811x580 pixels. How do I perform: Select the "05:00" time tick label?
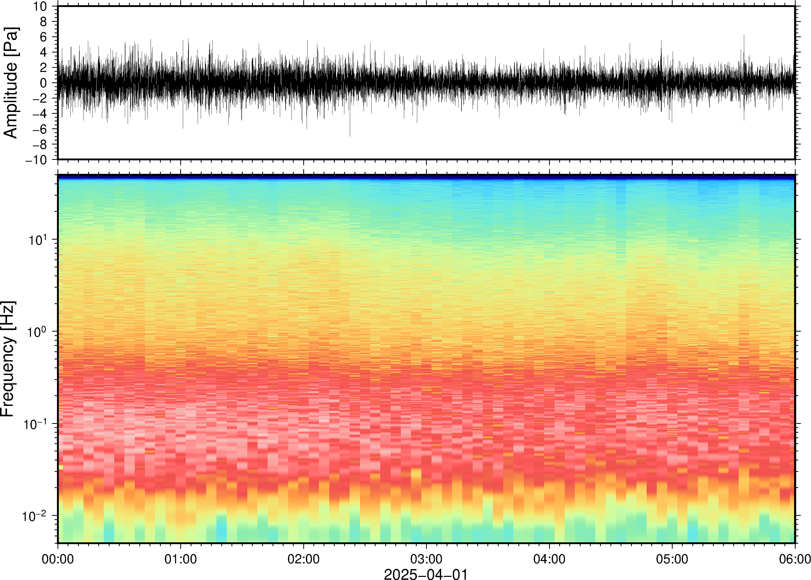(672, 559)
